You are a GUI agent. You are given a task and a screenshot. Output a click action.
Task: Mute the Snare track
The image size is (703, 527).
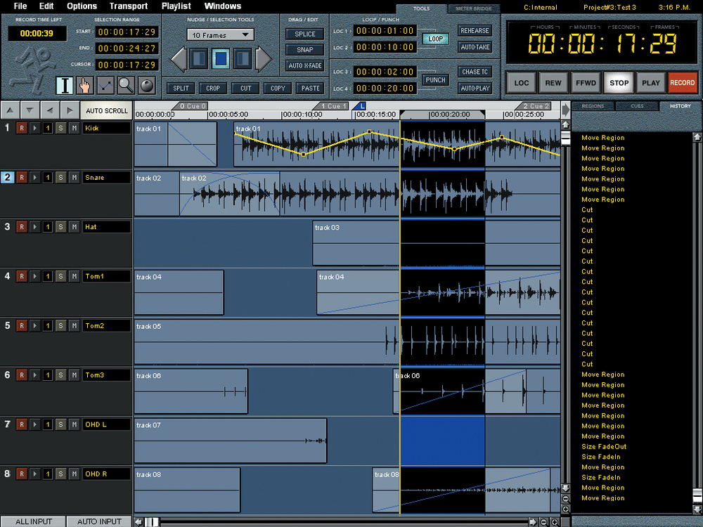(x=74, y=178)
